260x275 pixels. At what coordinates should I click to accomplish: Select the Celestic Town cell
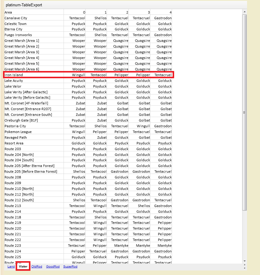click(34, 24)
